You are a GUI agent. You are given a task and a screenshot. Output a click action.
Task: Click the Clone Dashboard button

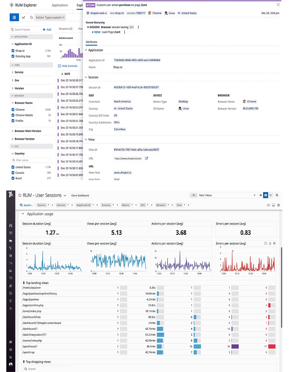[x=80, y=196]
